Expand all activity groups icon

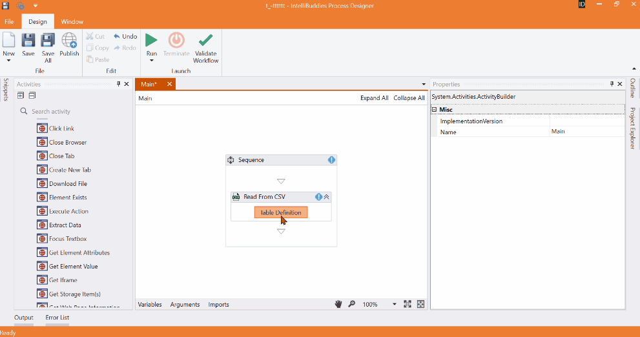21,96
